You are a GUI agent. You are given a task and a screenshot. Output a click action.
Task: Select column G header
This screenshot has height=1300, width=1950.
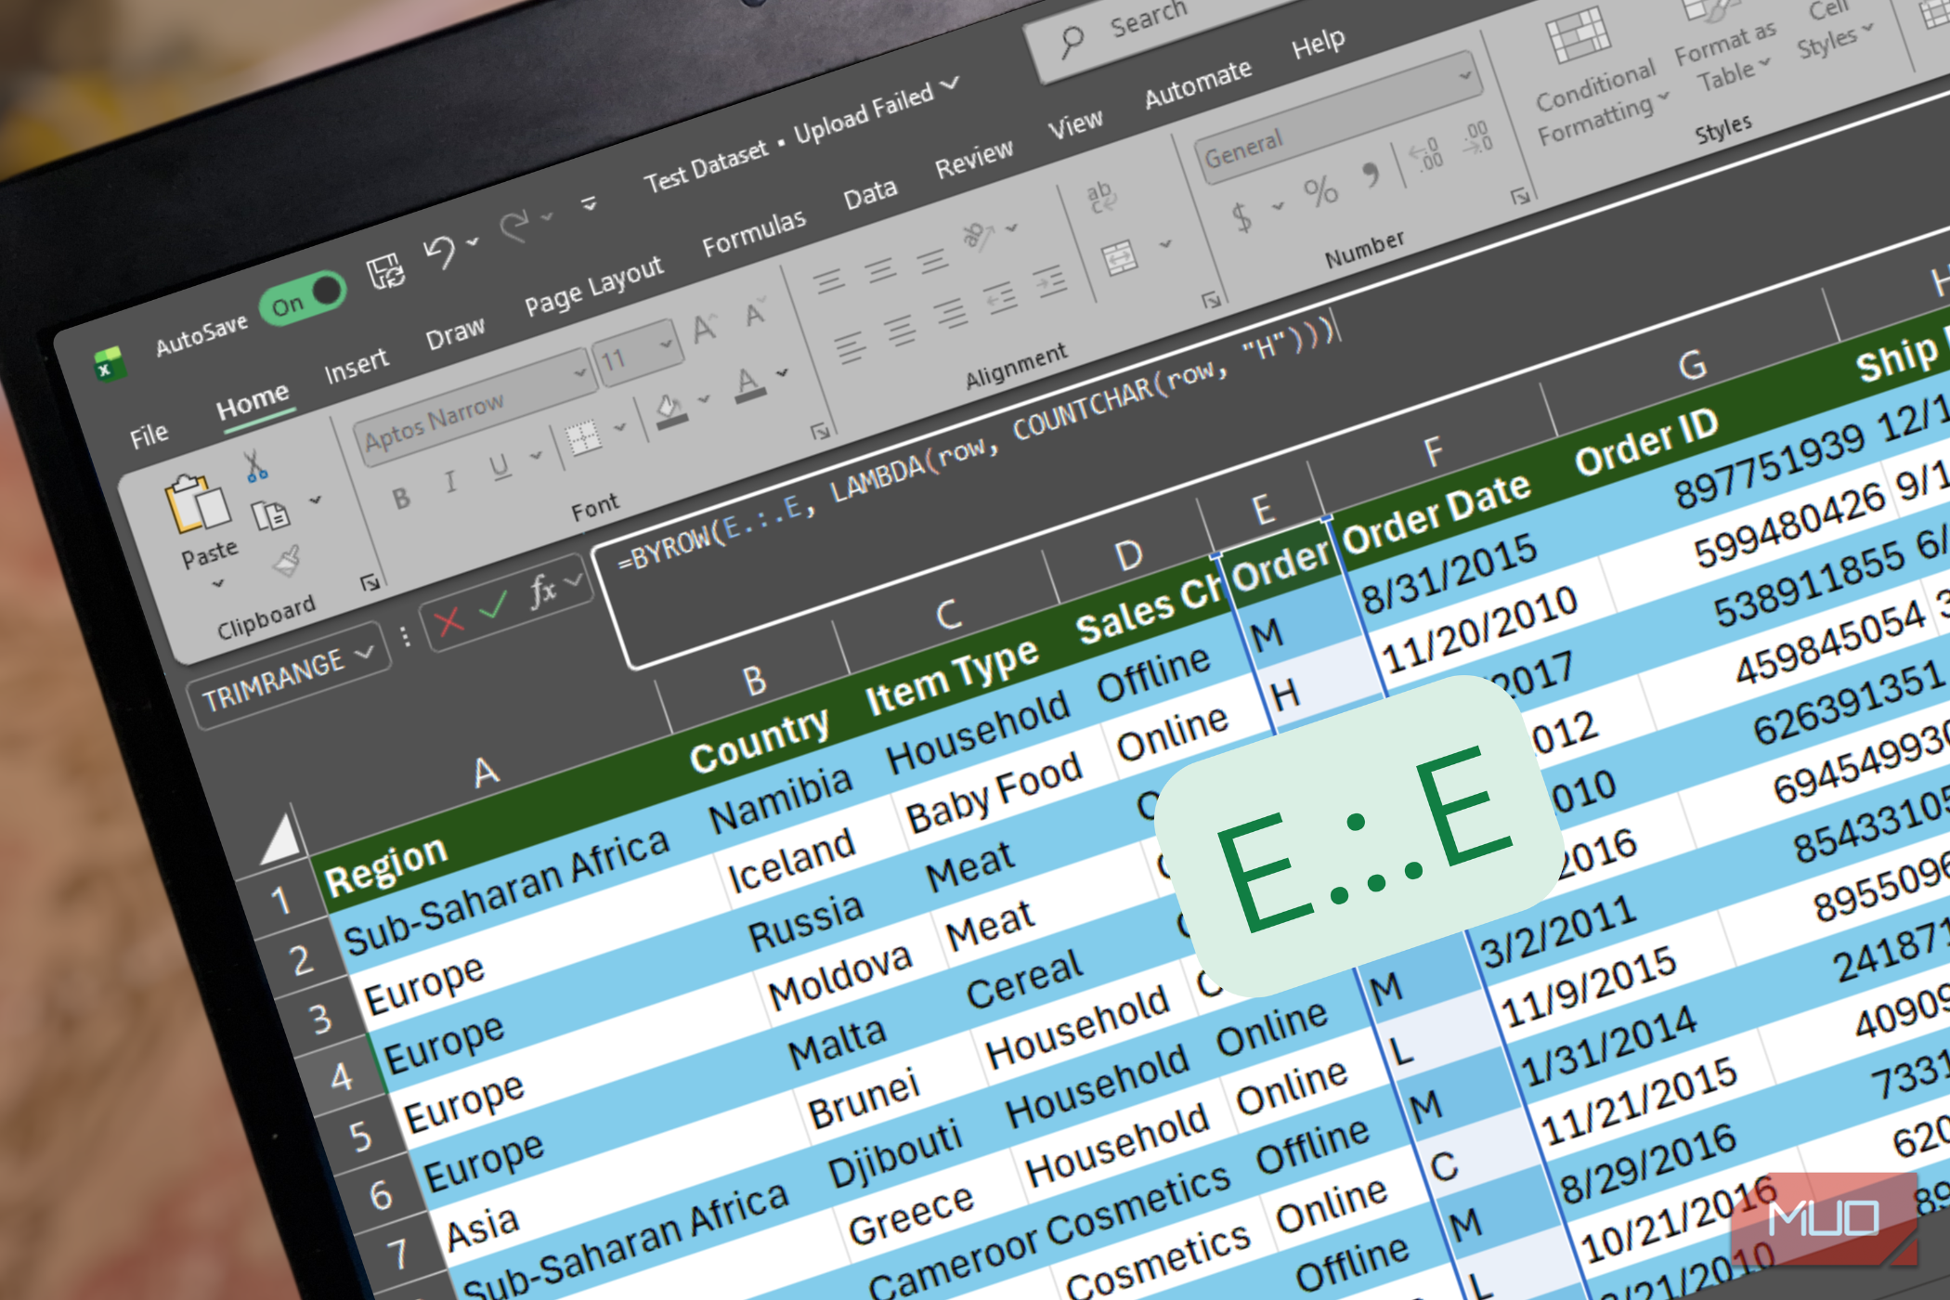tap(1691, 364)
